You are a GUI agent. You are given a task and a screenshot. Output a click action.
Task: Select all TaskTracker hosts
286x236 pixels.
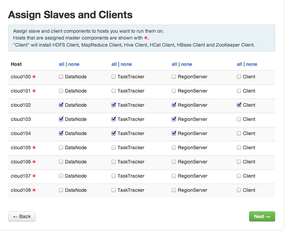(114, 64)
